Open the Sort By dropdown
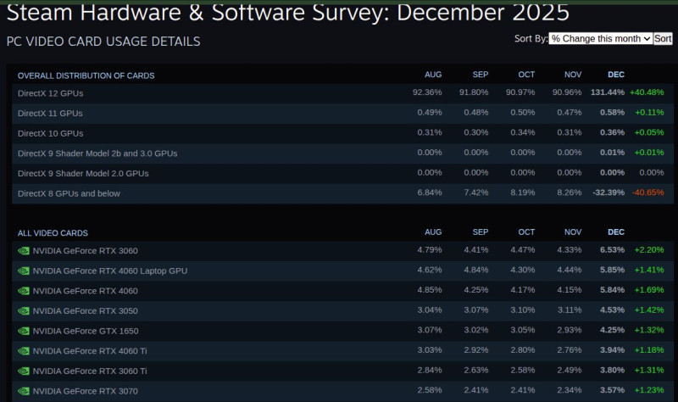This screenshot has height=402, width=678. pyautogui.click(x=601, y=38)
